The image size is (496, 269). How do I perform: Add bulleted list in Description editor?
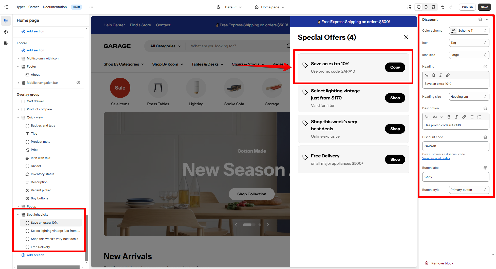pos(472,117)
